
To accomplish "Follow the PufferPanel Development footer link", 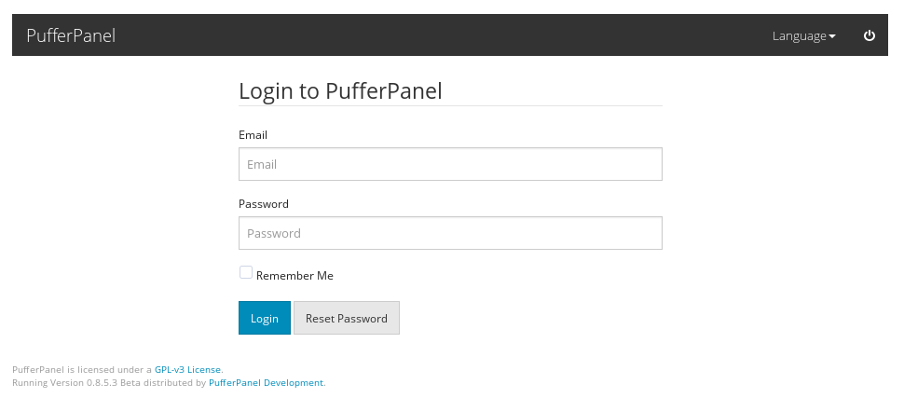I will (266, 382).
